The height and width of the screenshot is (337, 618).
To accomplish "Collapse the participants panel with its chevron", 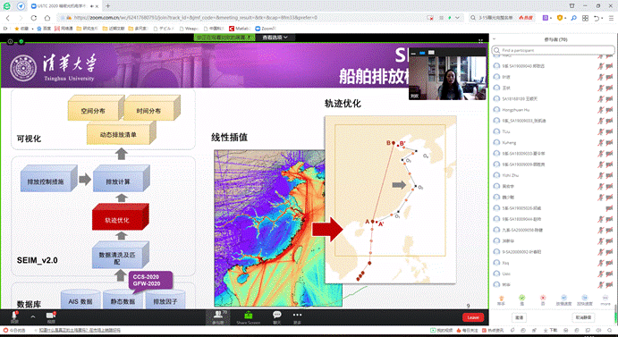I will click(x=495, y=39).
